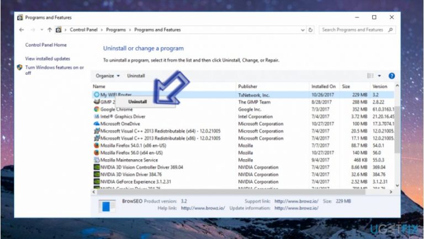Open the Programs breadcrumb
Screen dimensions: 424x239
pos(116,30)
